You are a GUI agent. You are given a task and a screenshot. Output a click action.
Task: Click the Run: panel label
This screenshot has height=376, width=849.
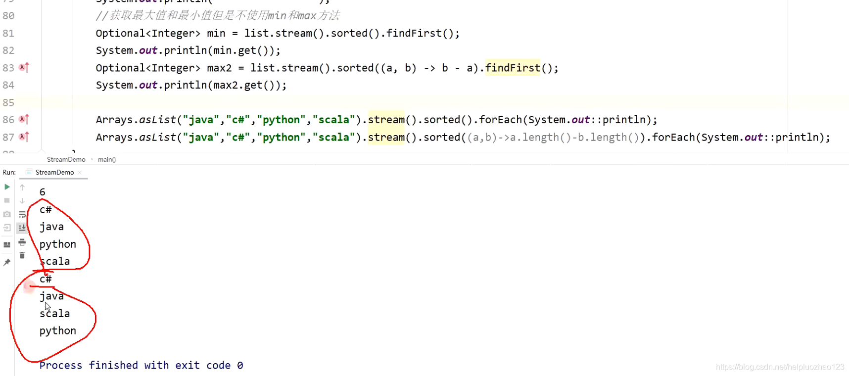pyautogui.click(x=9, y=172)
